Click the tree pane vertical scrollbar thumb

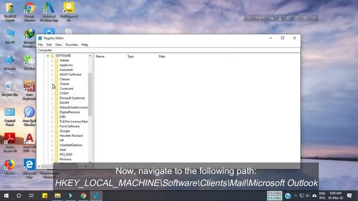(90, 94)
